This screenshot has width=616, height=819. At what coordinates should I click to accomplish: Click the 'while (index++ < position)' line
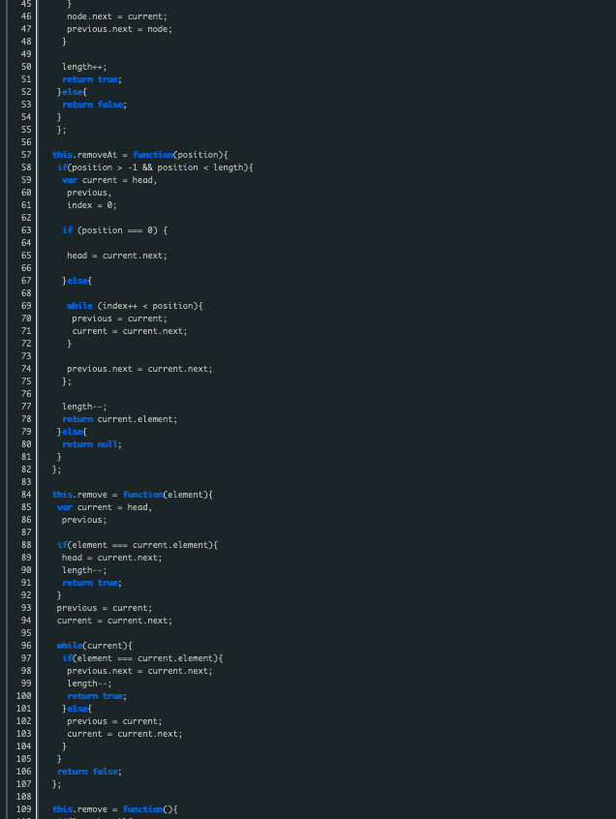[x=135, y=306]
